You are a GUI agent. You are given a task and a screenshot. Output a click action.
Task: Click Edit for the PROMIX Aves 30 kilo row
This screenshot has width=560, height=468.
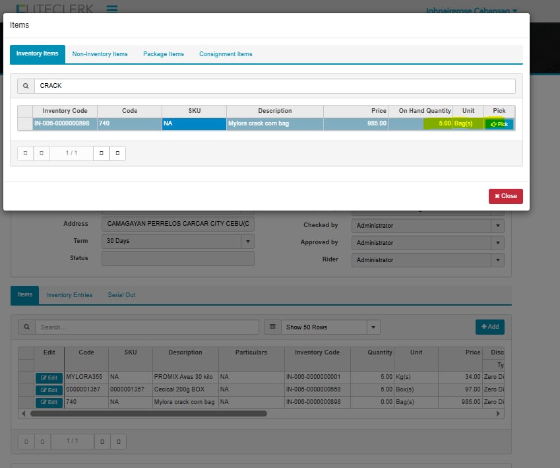click(x=49, y=378)
